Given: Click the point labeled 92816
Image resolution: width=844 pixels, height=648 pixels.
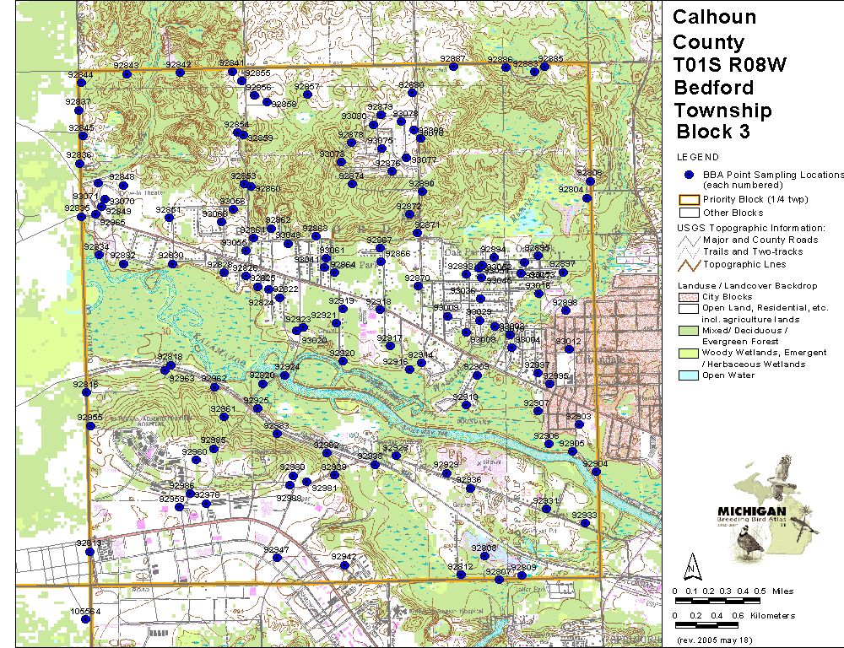Looking at the screenshot, I should 86,393.
